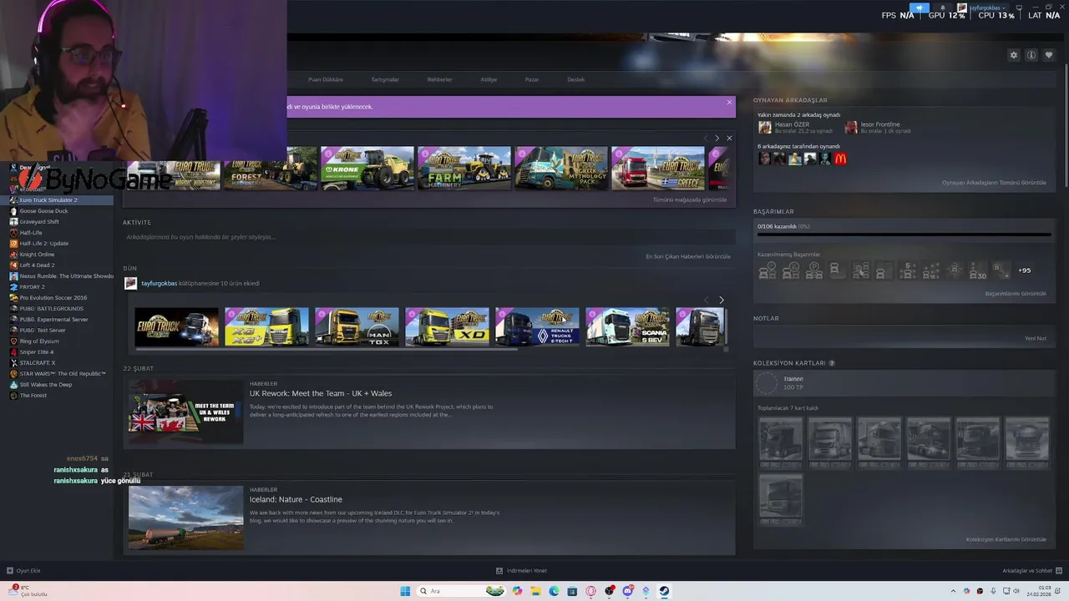Select Knight Online in library

point(58,255)
